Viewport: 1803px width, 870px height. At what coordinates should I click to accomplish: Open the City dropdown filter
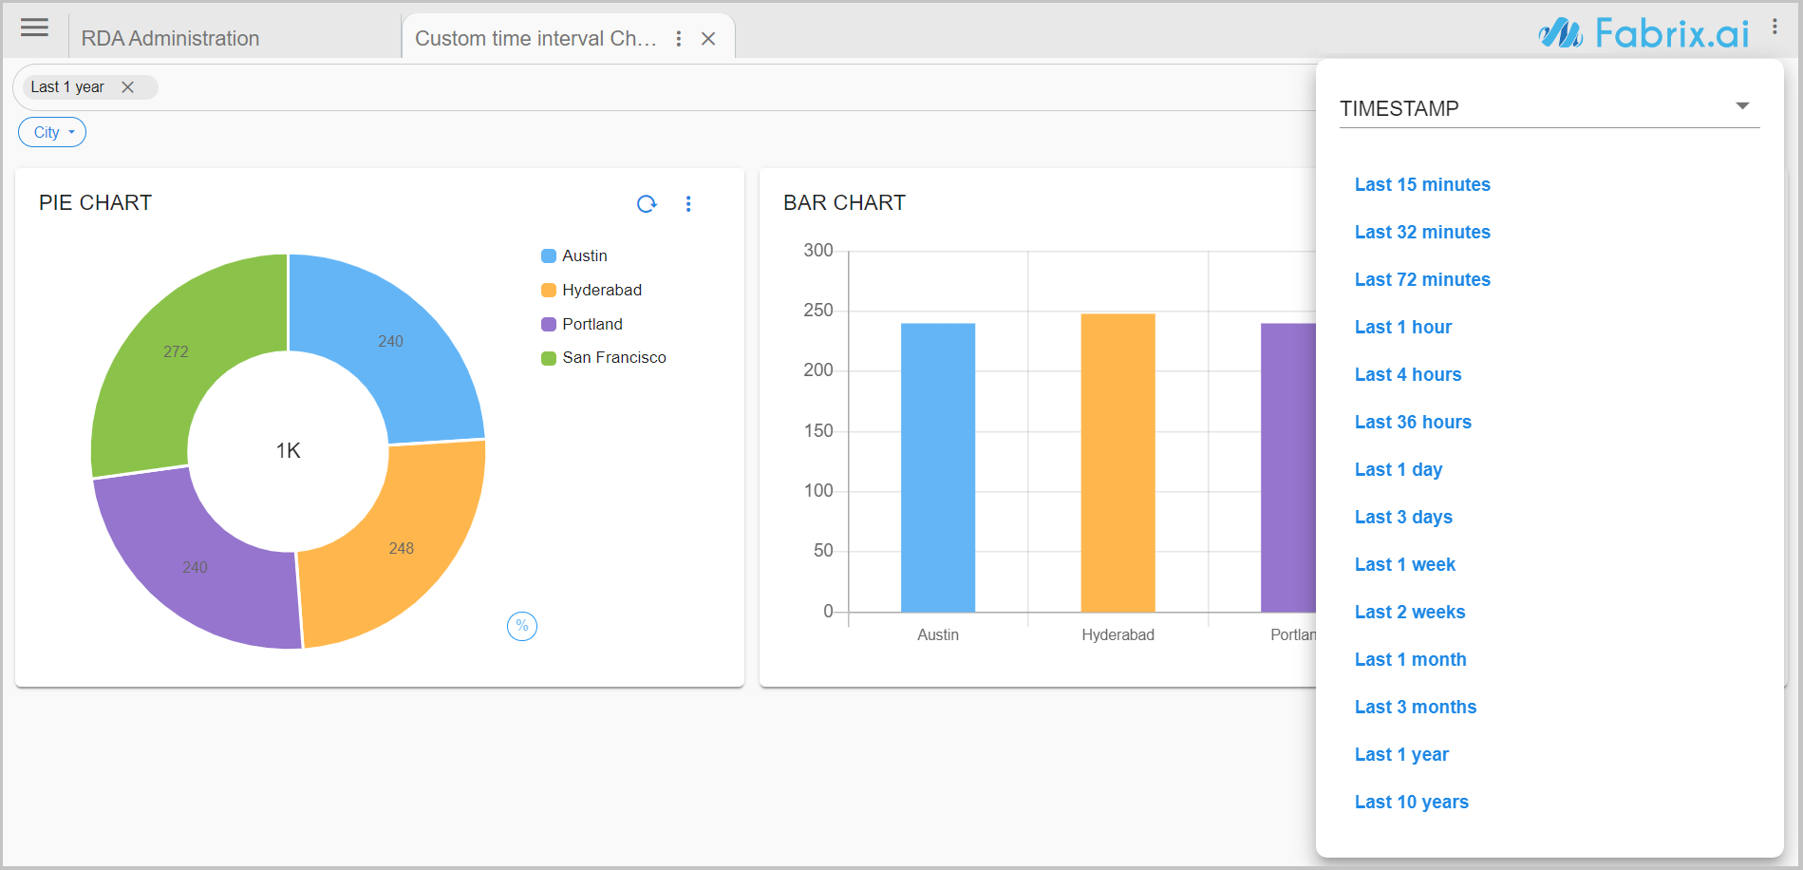click(x=51, y=131)
